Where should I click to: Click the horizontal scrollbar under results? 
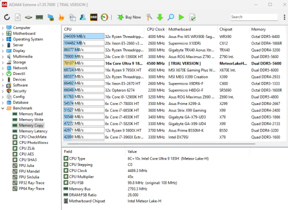coord(161,143)
